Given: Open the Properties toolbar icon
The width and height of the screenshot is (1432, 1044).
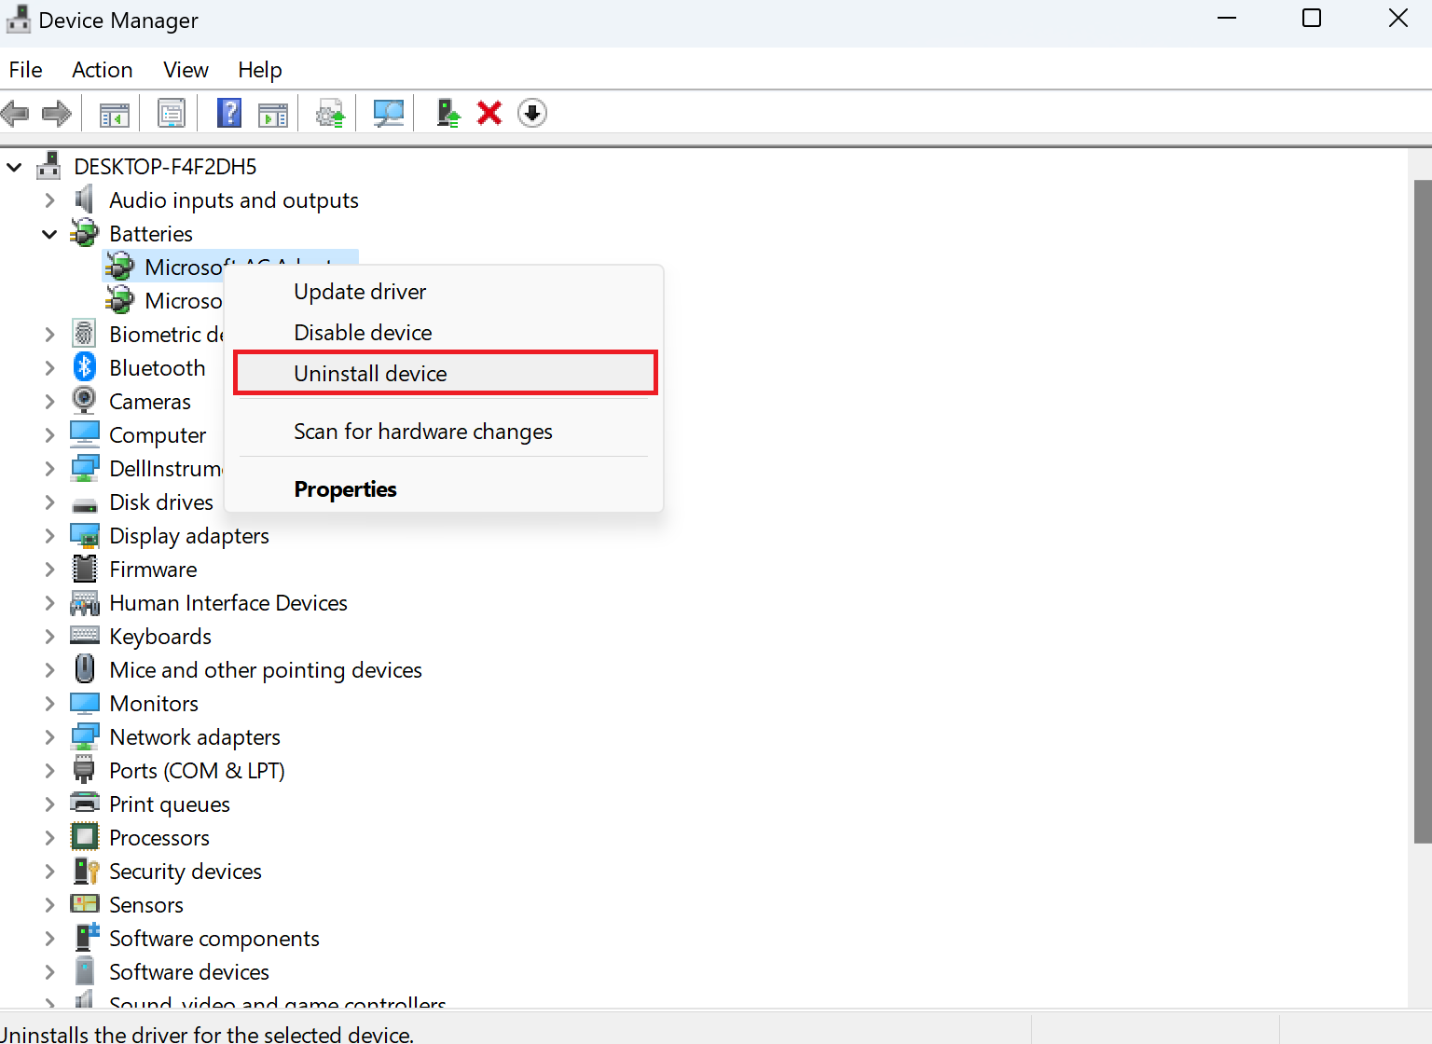Looking at the screenshot, I should click(x=172, y=113).
